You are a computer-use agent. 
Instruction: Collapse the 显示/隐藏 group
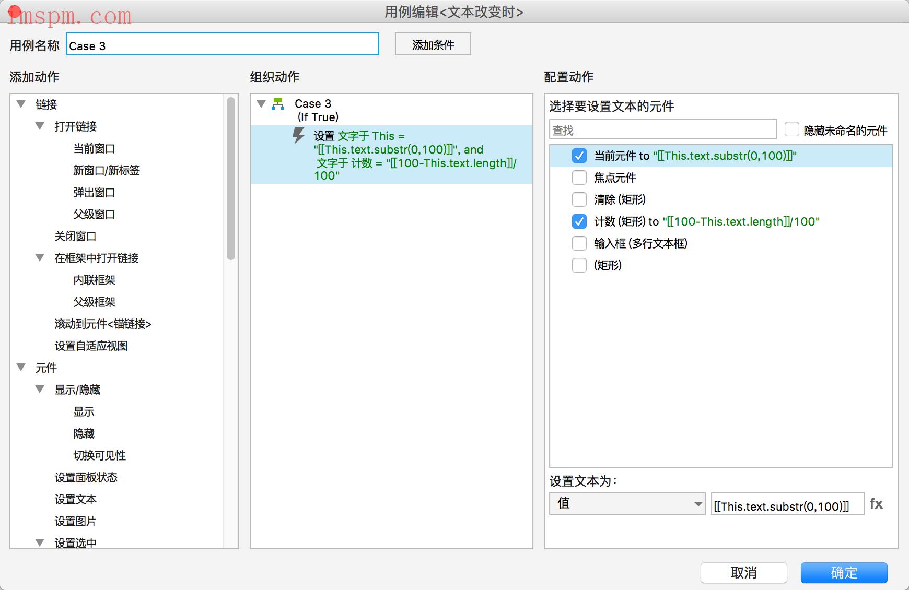40,390
